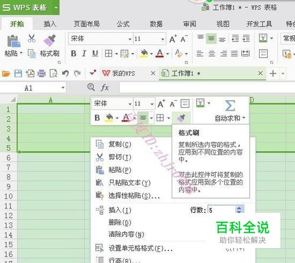The image size is (295, 263).
Task: Click Bold in the mini toolbar
Action: point(97,118)
